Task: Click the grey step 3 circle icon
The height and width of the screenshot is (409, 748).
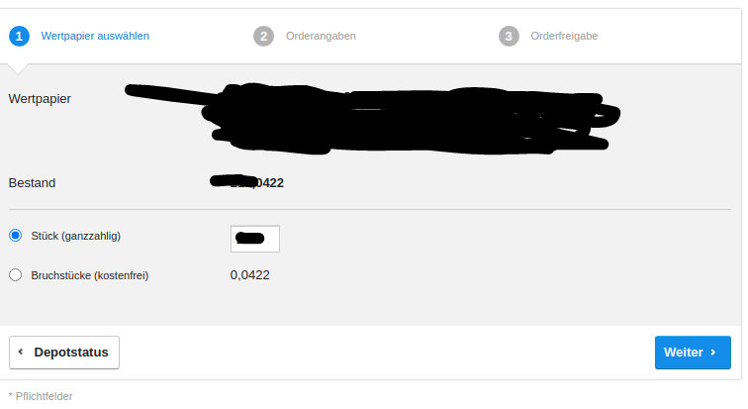Action: (x=509, y=37)
